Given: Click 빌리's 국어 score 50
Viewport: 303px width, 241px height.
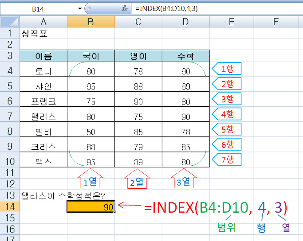Looking at the screenshot, I should (x=91, y=129).
